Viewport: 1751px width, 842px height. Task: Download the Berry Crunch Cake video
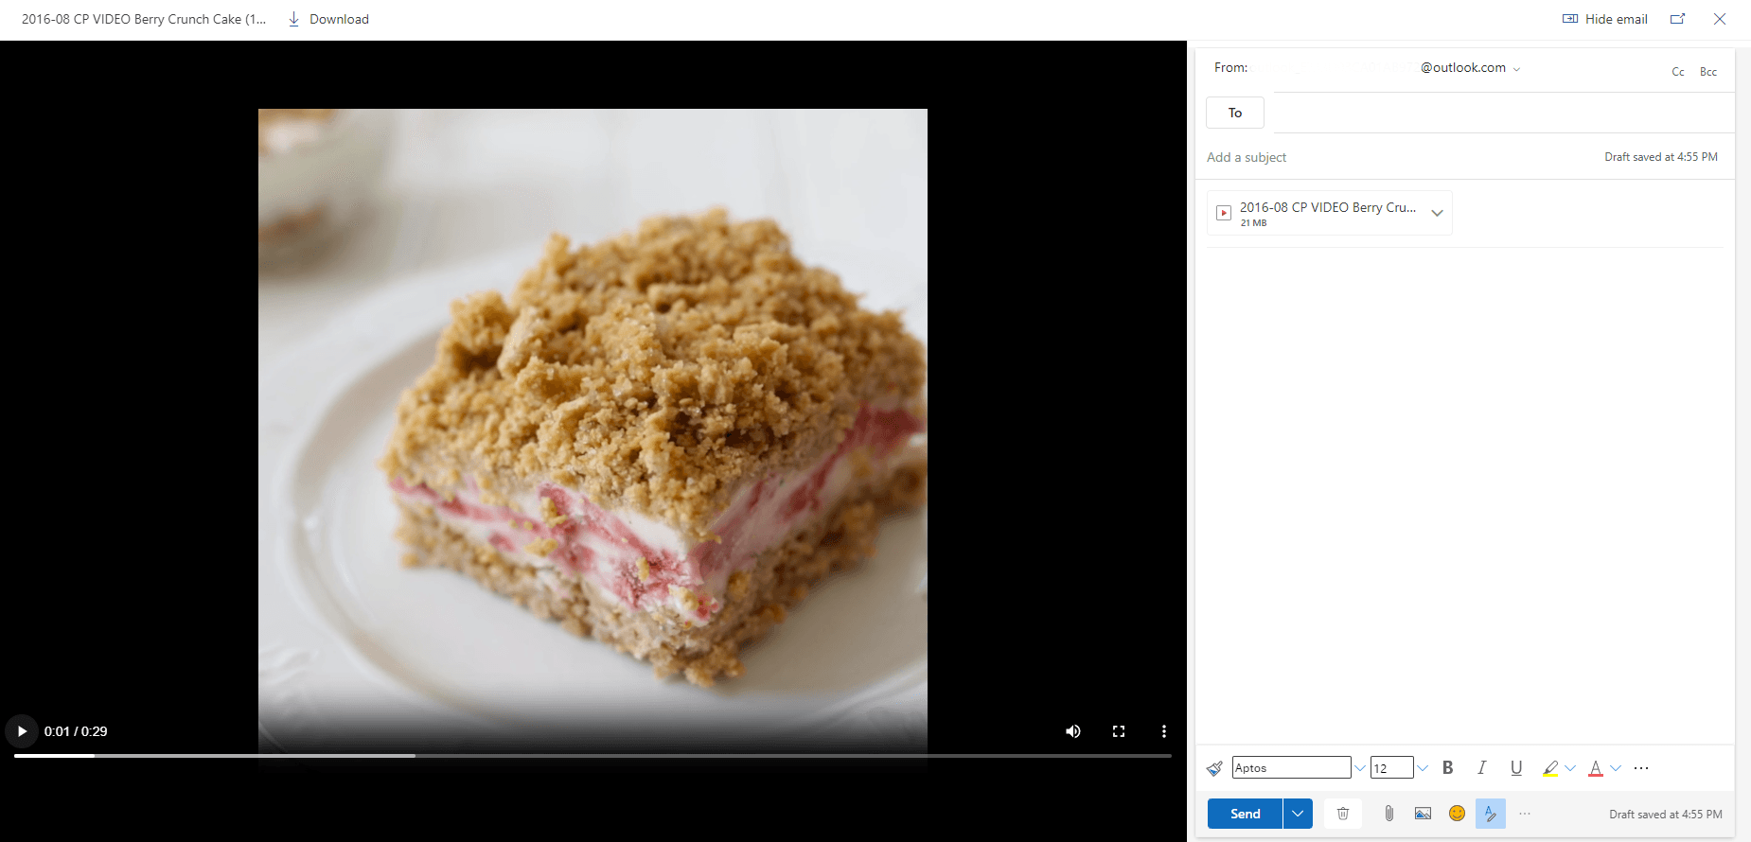coord(328,19)
